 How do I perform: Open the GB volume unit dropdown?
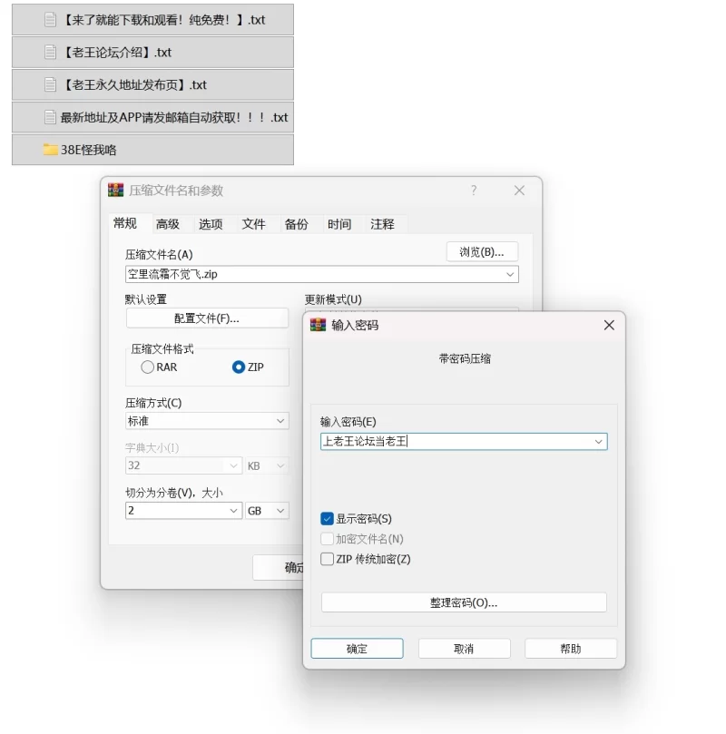coord(267,510)
